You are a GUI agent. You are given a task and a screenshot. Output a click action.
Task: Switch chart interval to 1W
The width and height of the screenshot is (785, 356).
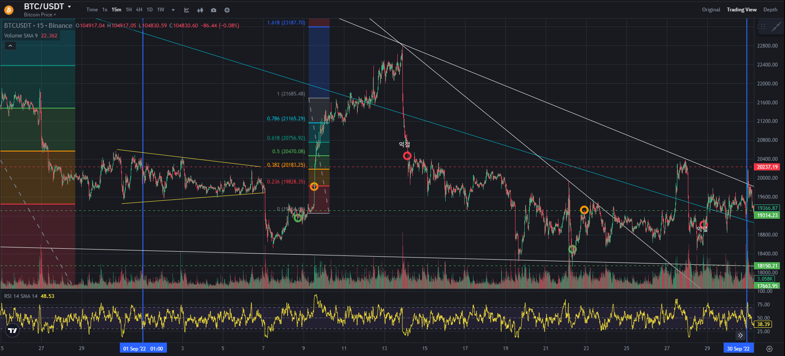(161, 10)
